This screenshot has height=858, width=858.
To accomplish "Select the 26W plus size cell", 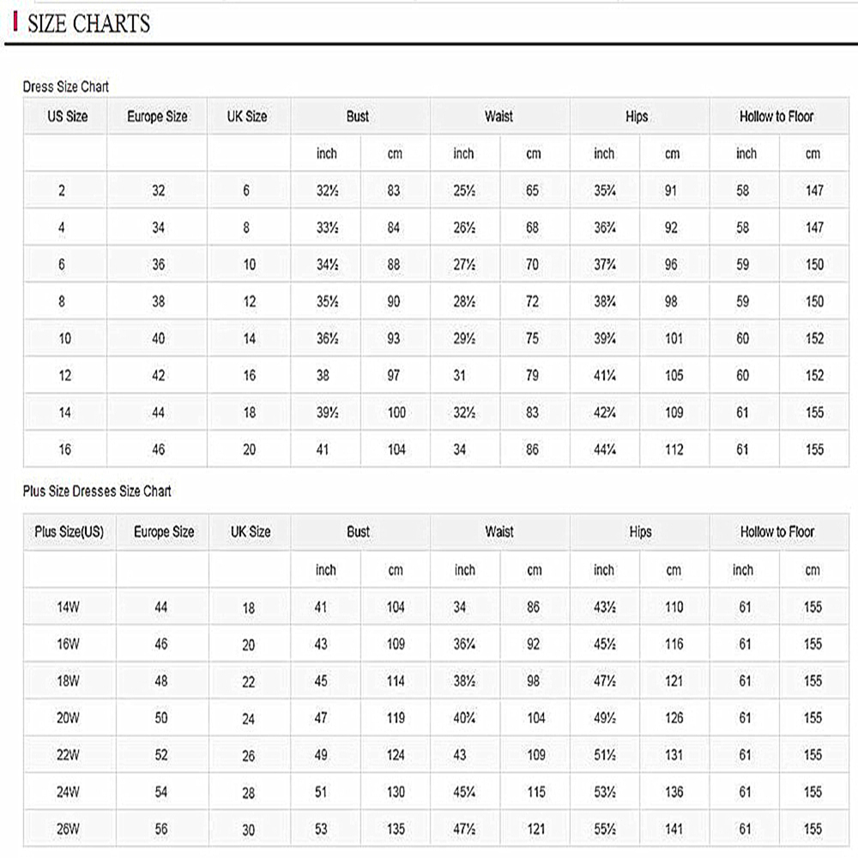I will point(68,830).
